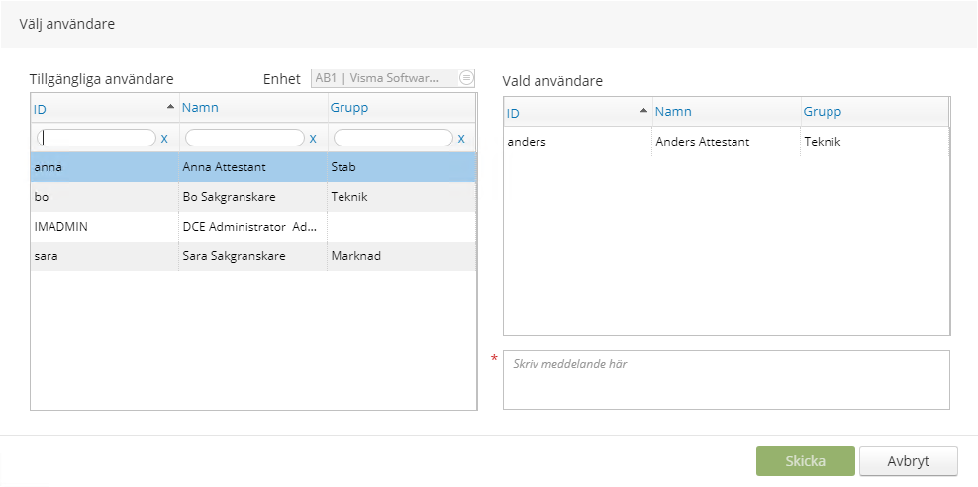
Task: Focus the ID filter text field
Action: click(96, 138)
